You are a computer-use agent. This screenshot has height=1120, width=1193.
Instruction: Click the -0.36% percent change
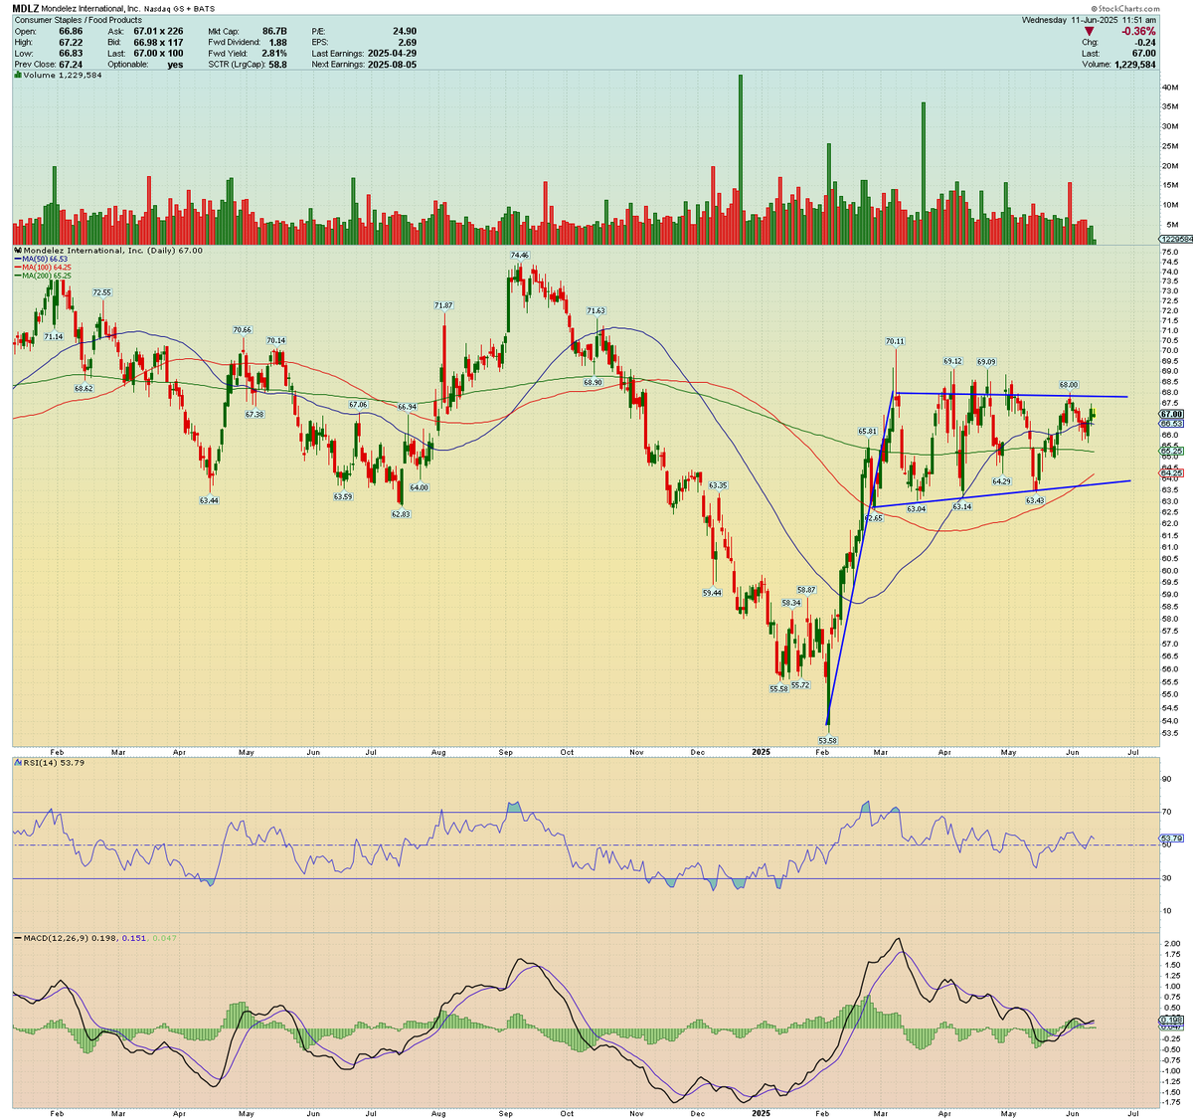1136,31
